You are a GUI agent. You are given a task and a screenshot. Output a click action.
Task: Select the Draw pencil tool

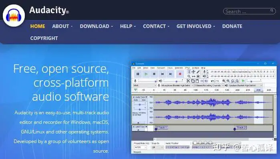click(x=198, y=72)
